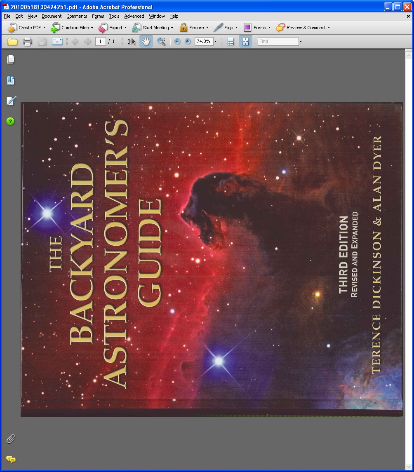This screenshot has height=472, width=414.
Task: Open the Find options dropdown arrow
Action: point(301,42)
